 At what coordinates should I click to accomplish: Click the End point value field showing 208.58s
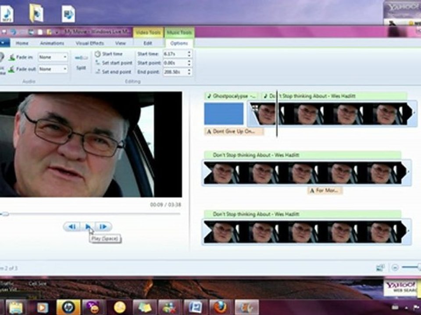coord(175,72)
